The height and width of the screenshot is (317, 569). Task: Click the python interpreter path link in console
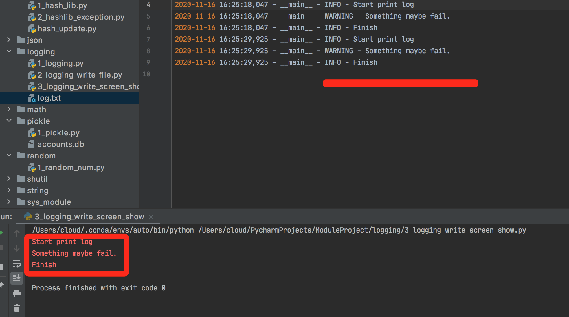coord(113,230)
